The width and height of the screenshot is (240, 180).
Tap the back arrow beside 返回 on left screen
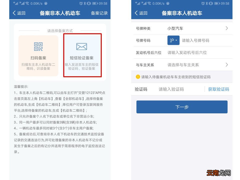click(x=14, y=13)
